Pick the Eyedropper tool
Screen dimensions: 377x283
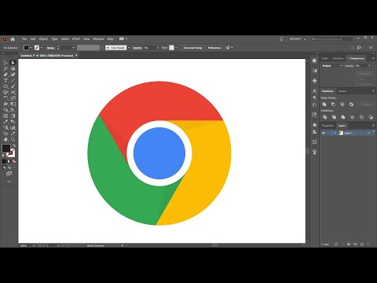tap(5, 122)
